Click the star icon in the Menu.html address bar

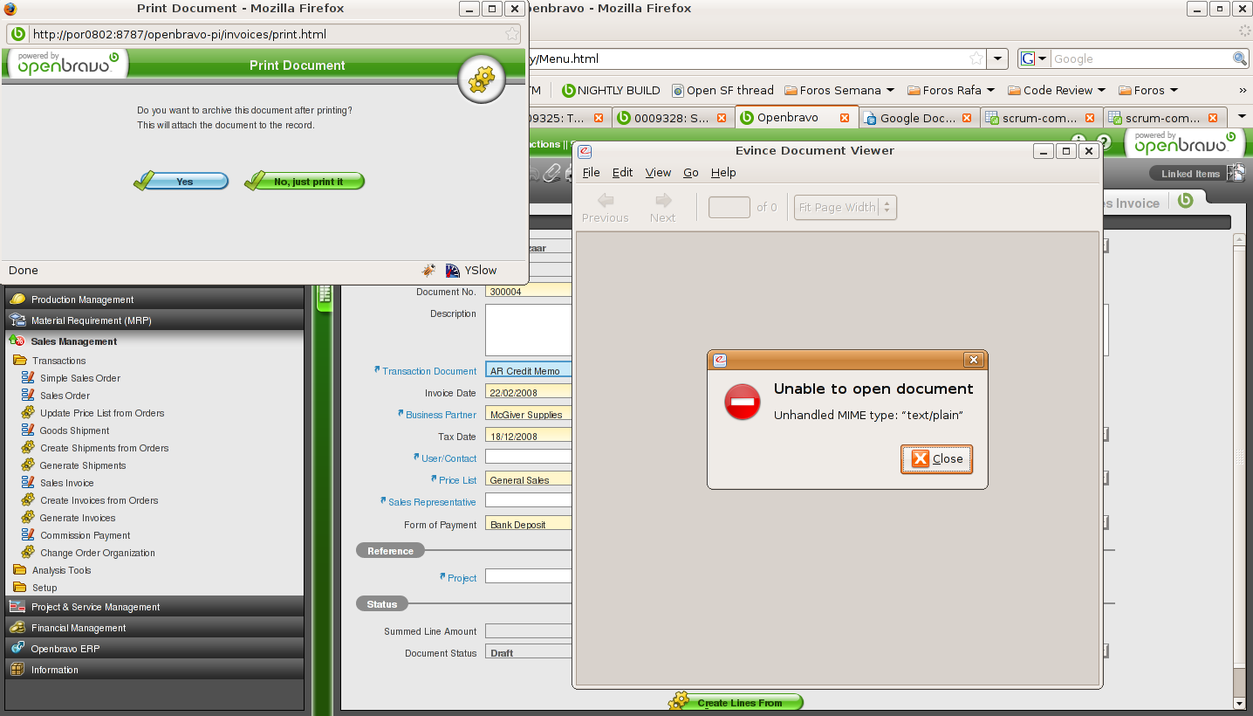976,59
